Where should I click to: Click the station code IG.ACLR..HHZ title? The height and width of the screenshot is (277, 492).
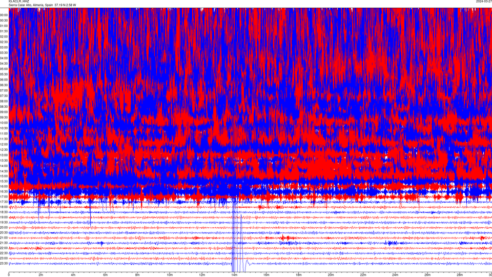click(18, 1)
